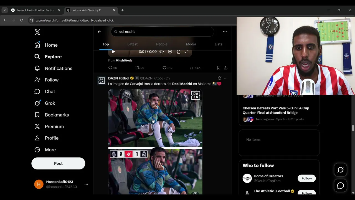Reload the page
355x200 pixels.
22,20
